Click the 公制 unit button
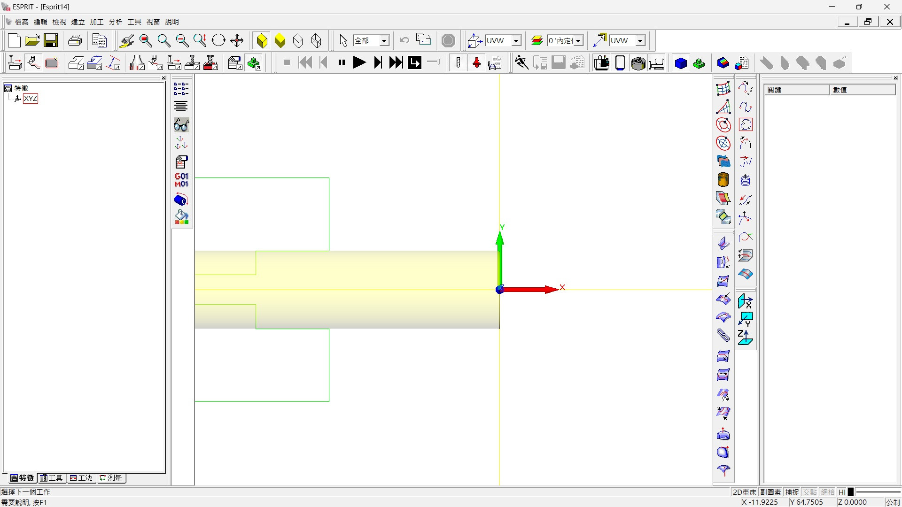The height and width of the screenshot is (507, 902). (893, 502)
